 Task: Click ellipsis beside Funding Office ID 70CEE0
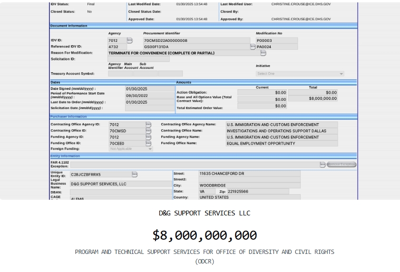[148, 143]
